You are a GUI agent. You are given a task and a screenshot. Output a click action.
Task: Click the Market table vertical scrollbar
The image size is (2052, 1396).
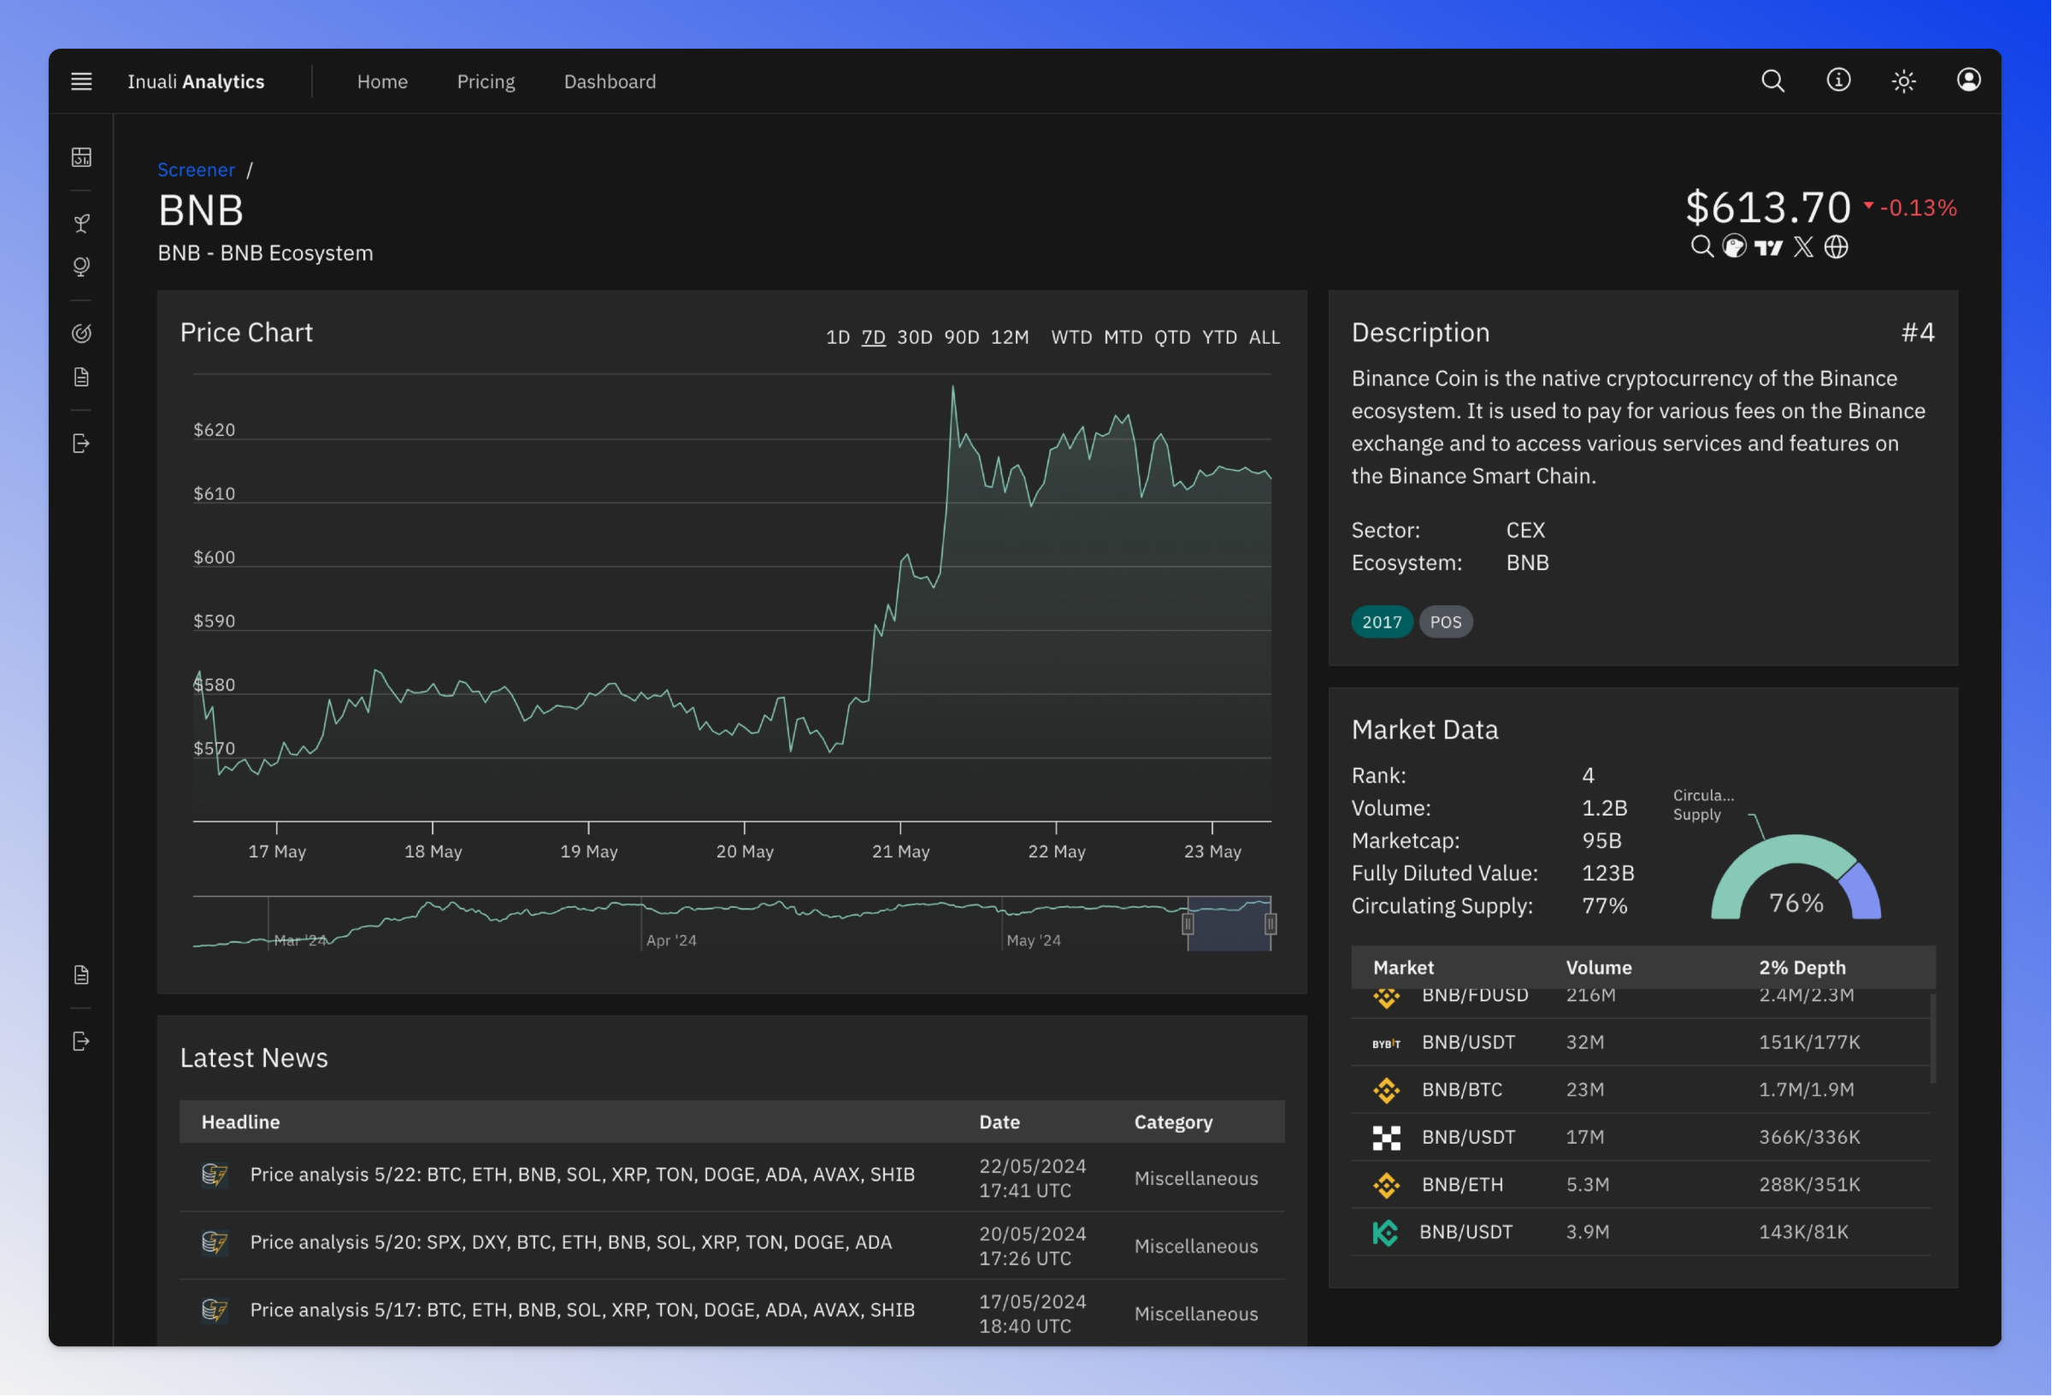tap(1934, 1040)
